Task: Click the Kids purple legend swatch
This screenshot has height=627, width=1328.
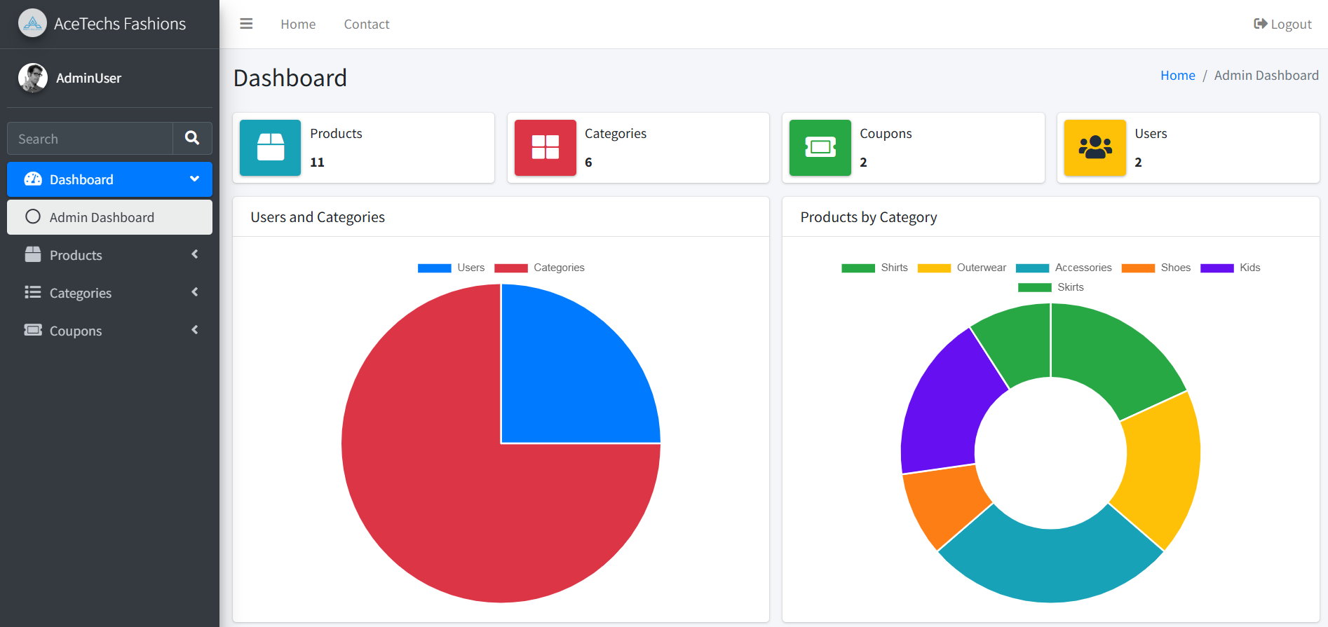Action: [x=1217, y=268]
